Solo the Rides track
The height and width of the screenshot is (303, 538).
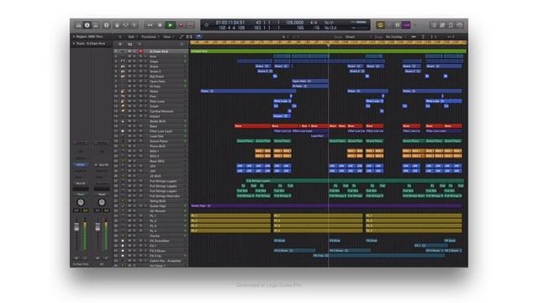click(134, 92)
